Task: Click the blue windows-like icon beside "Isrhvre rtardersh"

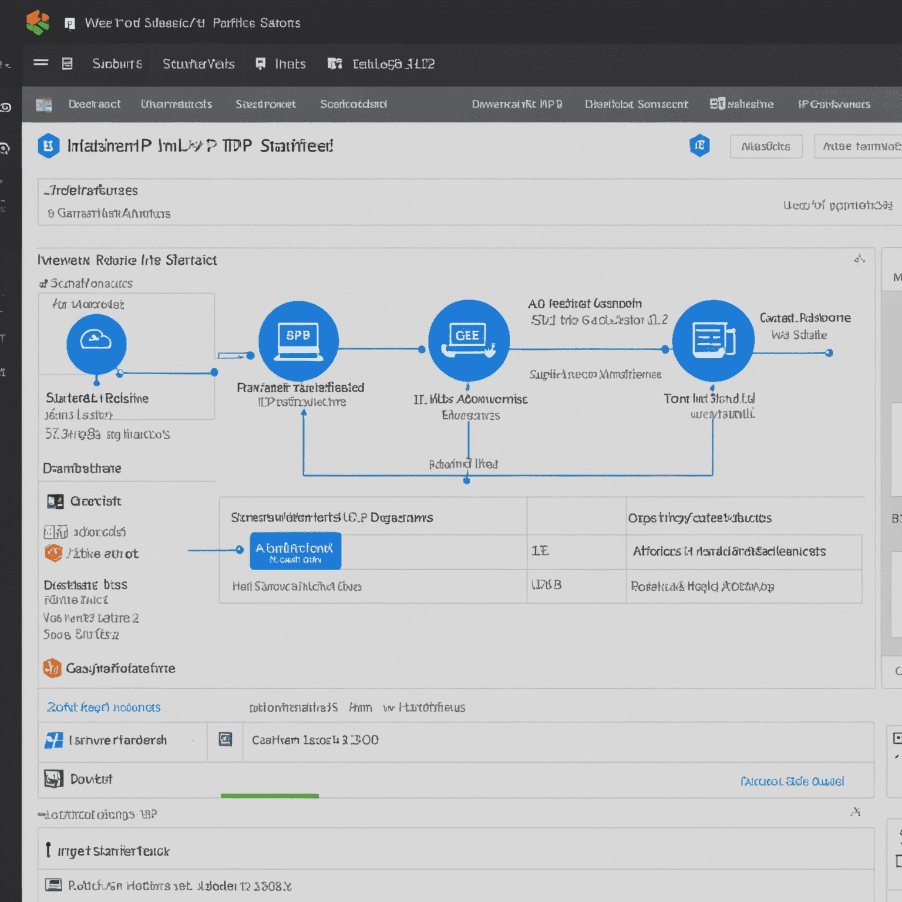Action: [x=53, y=740]
